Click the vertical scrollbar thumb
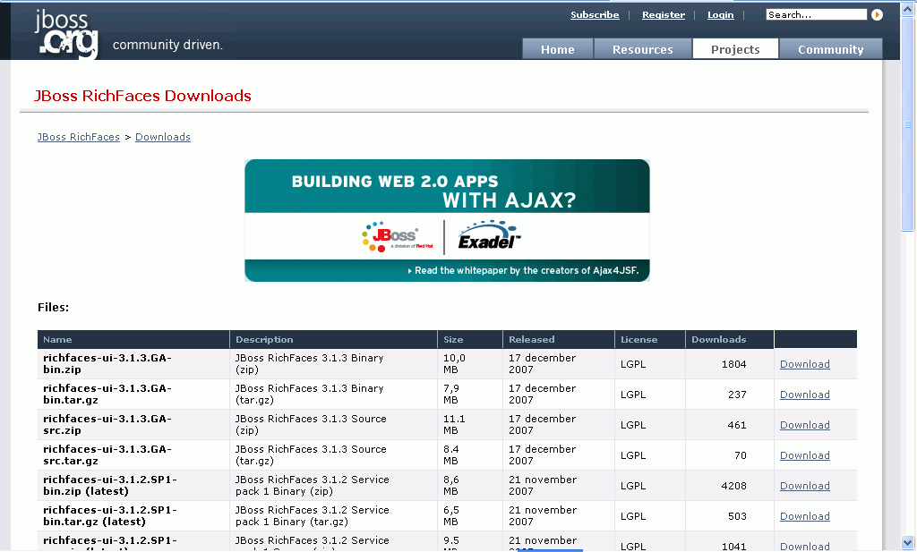917x552 pixels. point(908,123)
